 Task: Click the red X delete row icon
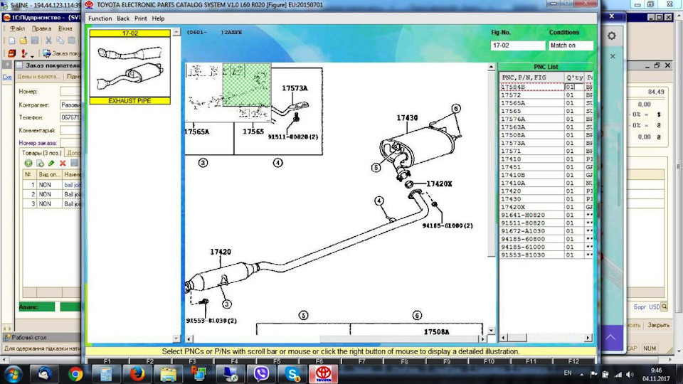coord(63,163)
